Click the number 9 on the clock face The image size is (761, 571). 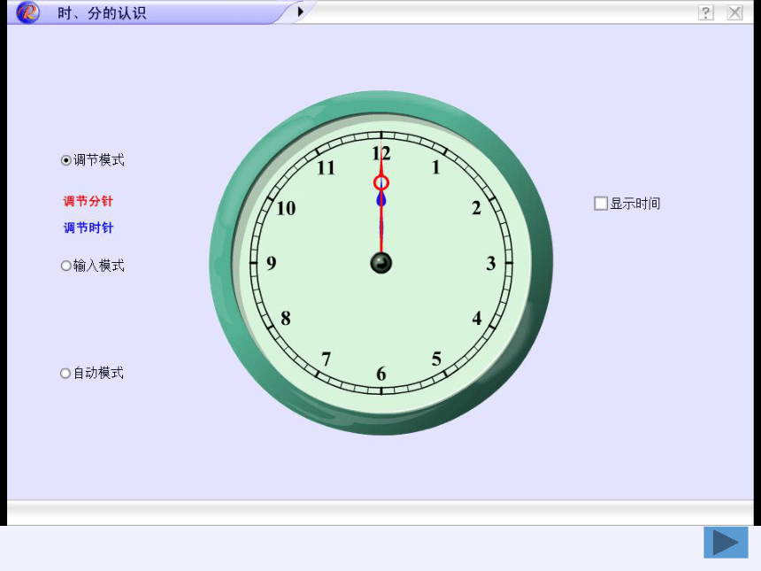[x=272, y=263]
